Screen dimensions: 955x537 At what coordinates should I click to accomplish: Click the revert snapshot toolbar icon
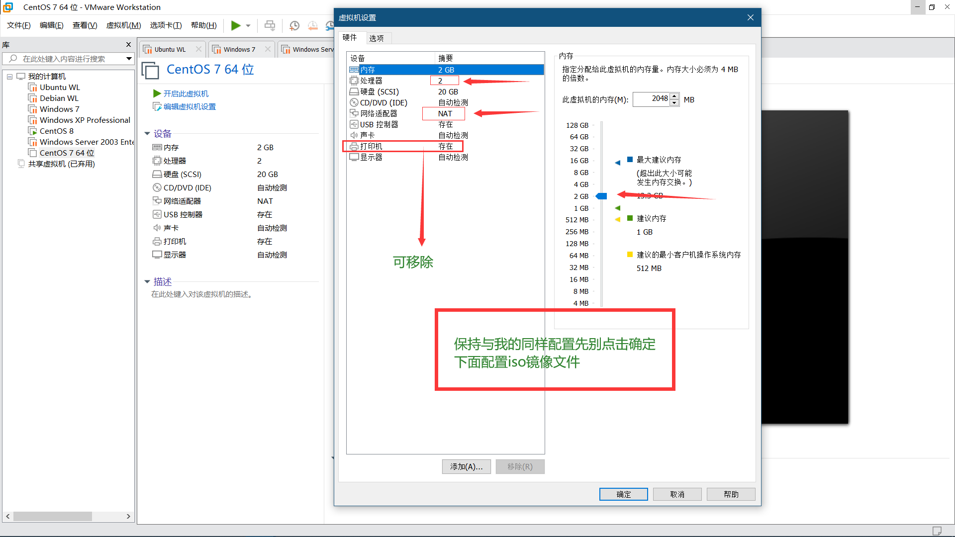tap(313, 25)
